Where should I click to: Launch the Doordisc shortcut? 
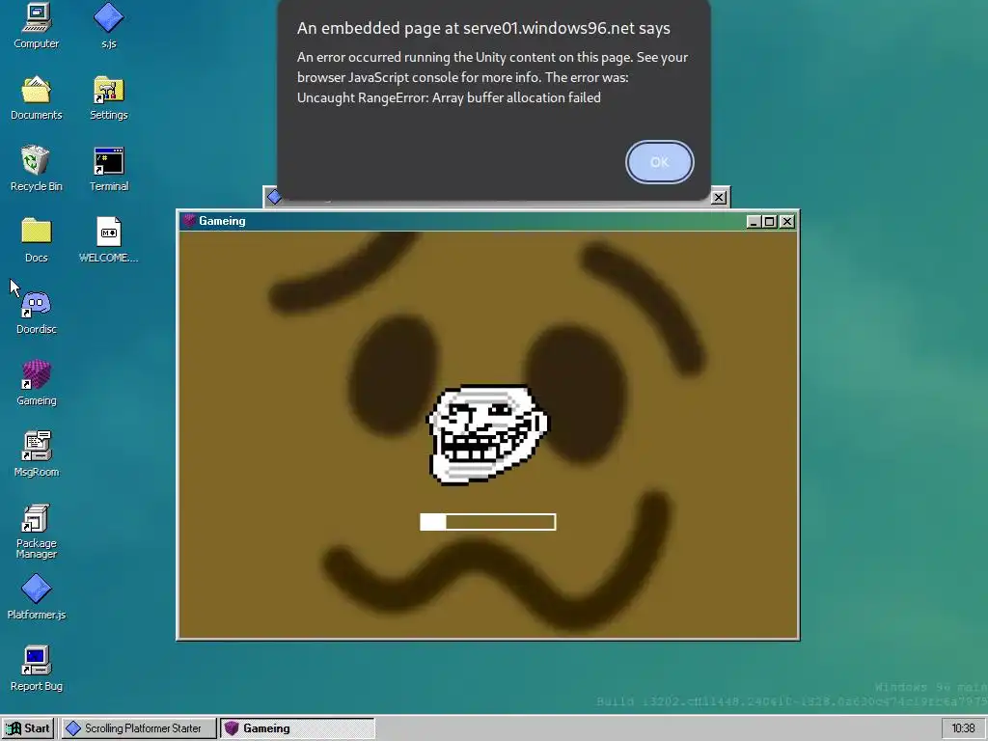36,312
